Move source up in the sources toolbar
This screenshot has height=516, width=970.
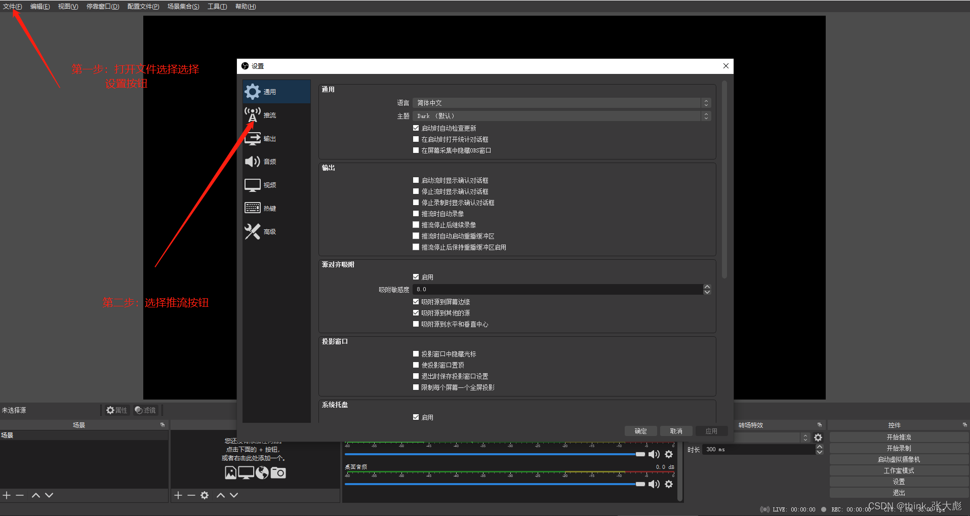221,495
